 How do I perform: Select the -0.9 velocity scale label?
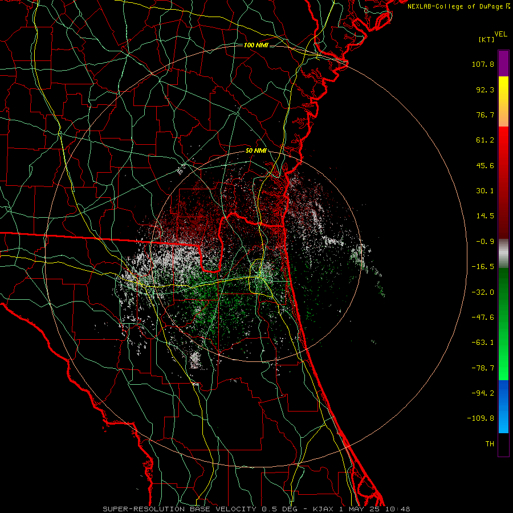click(485, 242)
